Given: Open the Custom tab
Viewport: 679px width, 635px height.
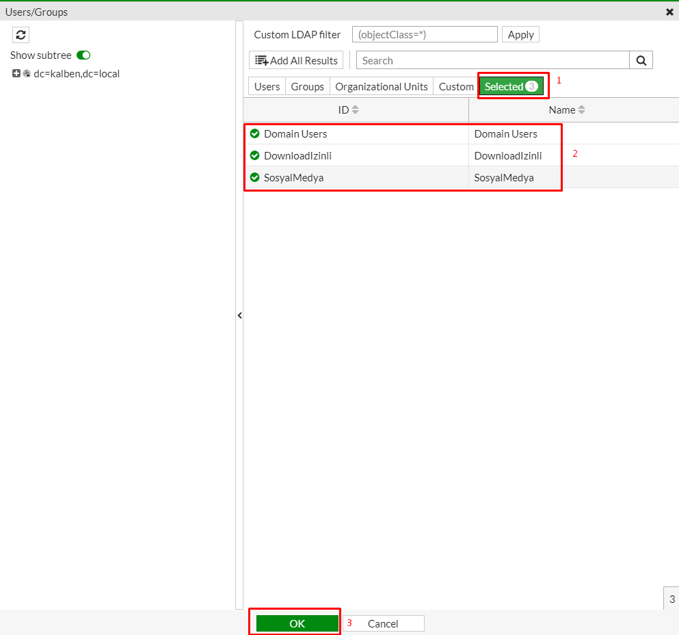Looking at the screenshot, I should click(456, 87).
